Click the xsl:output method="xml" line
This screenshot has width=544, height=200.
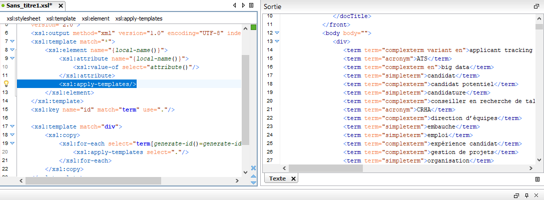coord(136,33)
